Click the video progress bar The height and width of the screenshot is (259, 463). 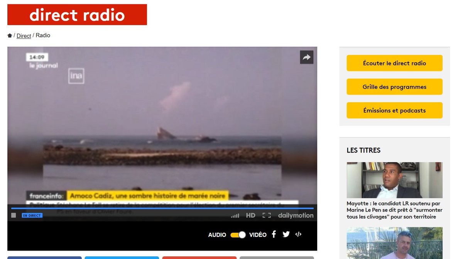tap(162, 208)
